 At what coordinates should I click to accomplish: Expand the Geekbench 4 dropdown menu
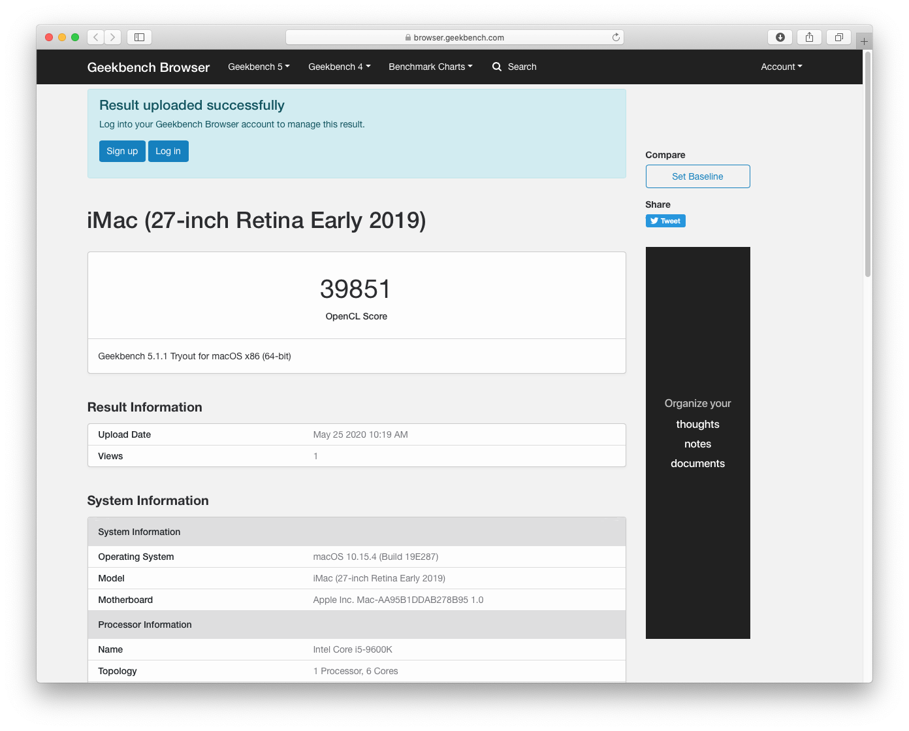click(x=339, y=67)
